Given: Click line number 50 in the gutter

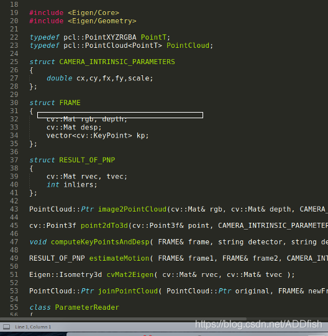Looking at the screenshot, I should tap(14, 266).
